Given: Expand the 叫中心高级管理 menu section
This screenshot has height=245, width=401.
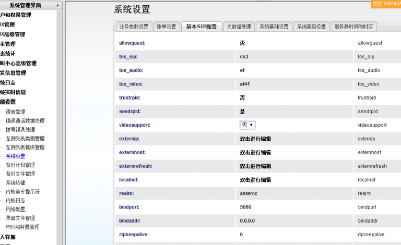Looking at the screenshot, I should [x=18, y=63].
